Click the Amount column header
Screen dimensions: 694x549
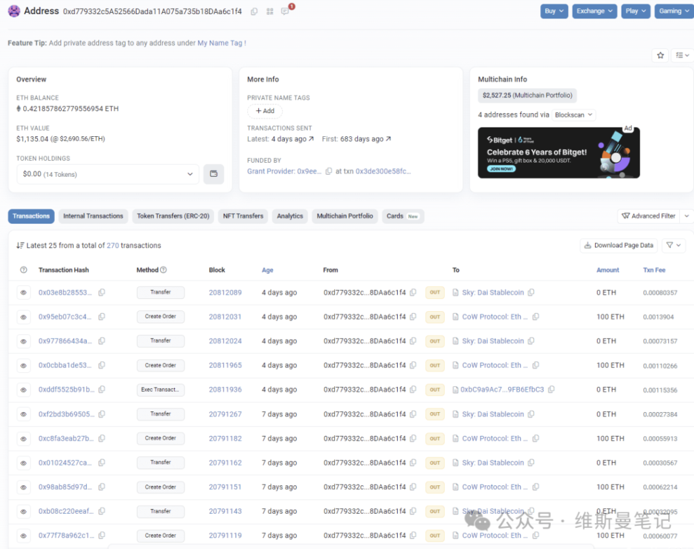click(x=608, y=270)
